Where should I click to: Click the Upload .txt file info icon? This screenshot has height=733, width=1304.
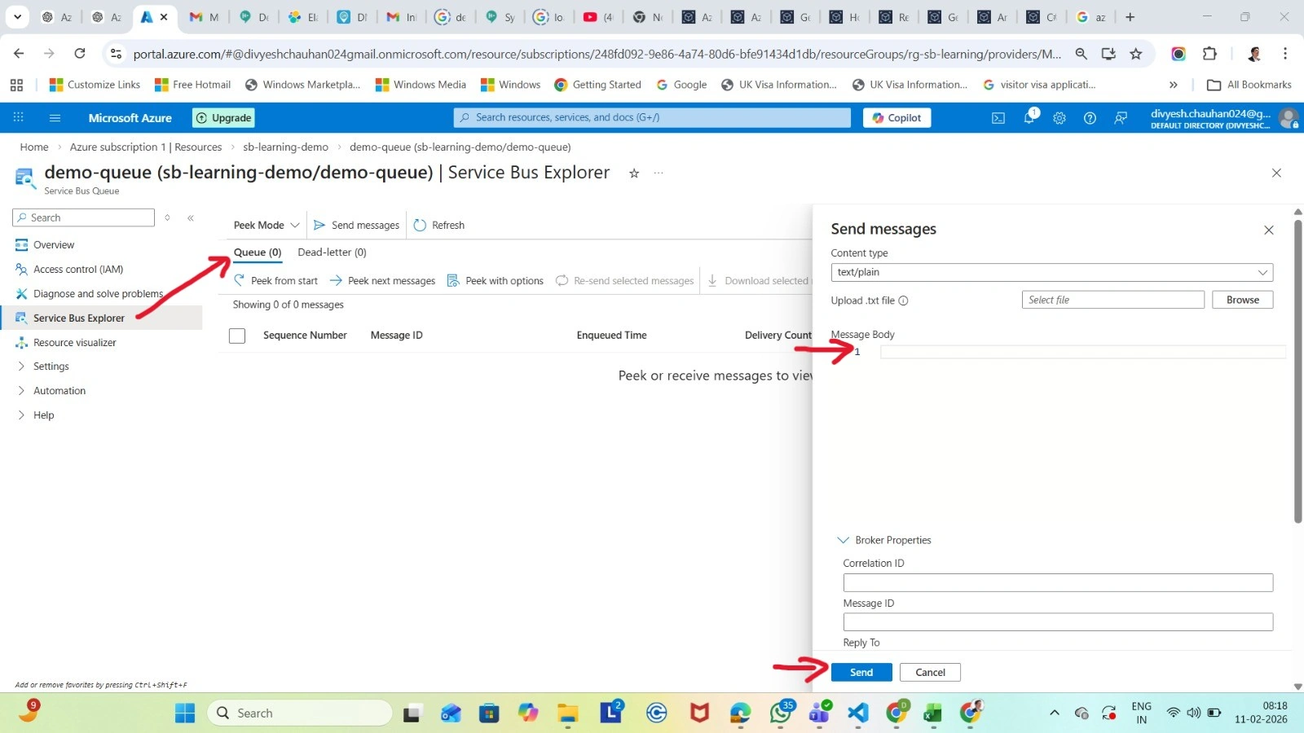click(903, 301)
